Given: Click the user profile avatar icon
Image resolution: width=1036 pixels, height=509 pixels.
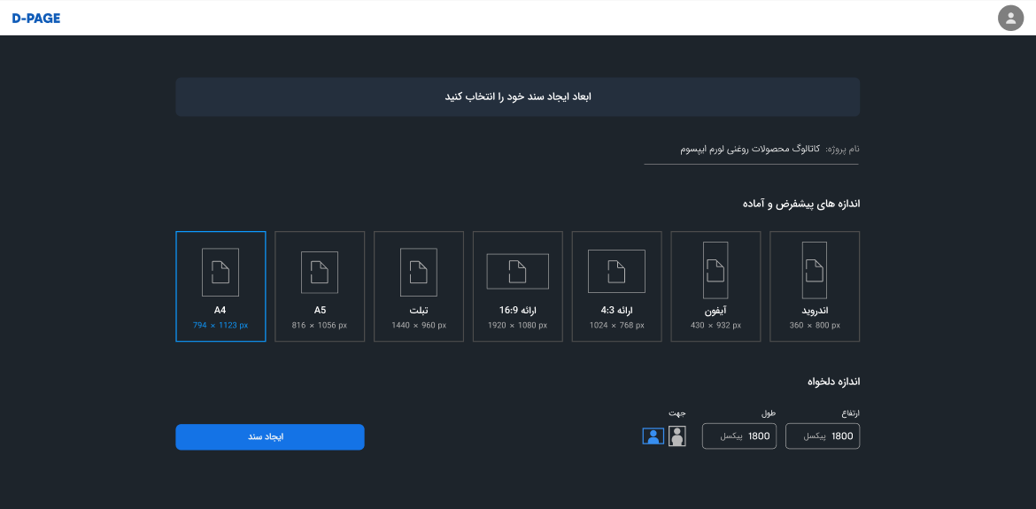Looking at the screenshot, I should point(1010,18).
